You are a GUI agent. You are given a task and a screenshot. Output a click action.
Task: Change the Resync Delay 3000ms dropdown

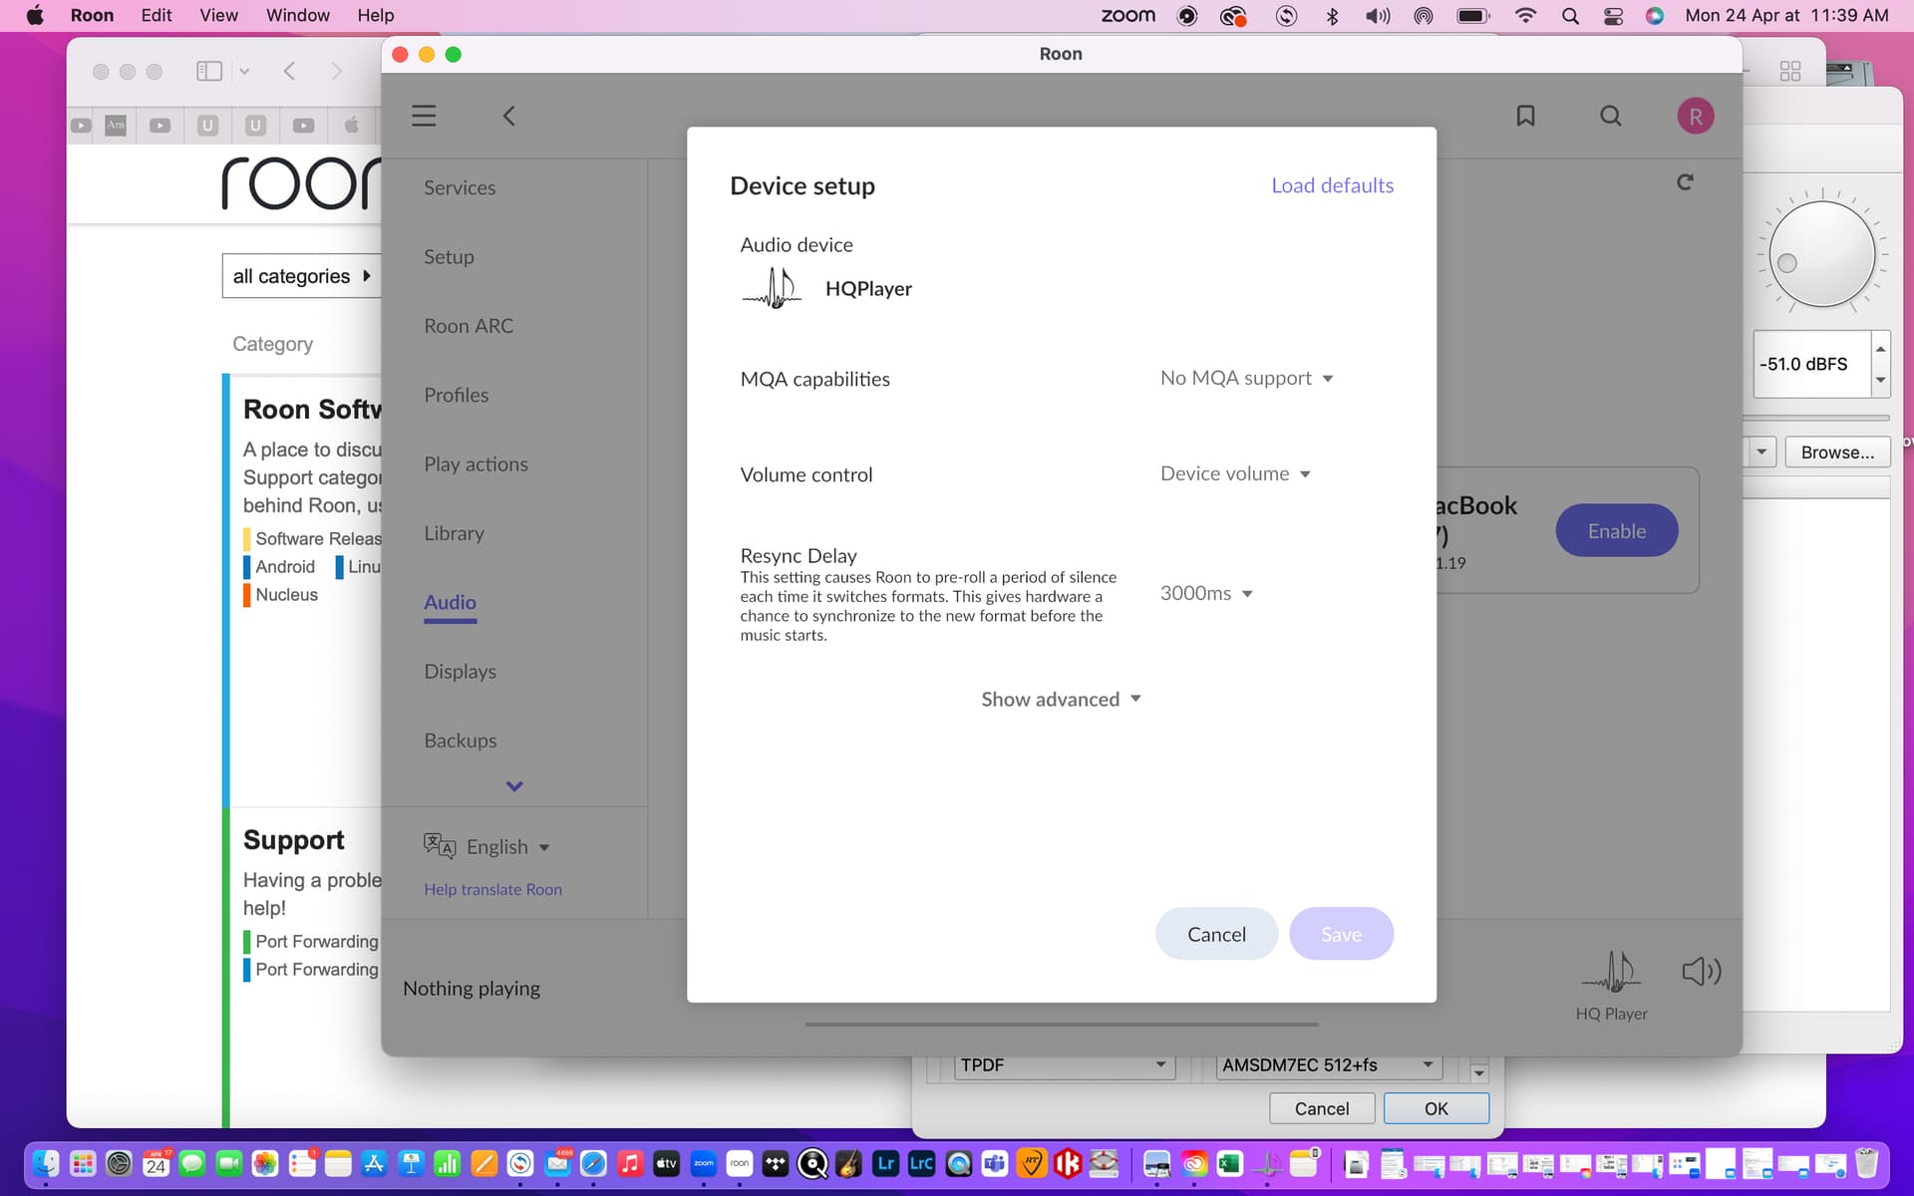click(1206, 594)
